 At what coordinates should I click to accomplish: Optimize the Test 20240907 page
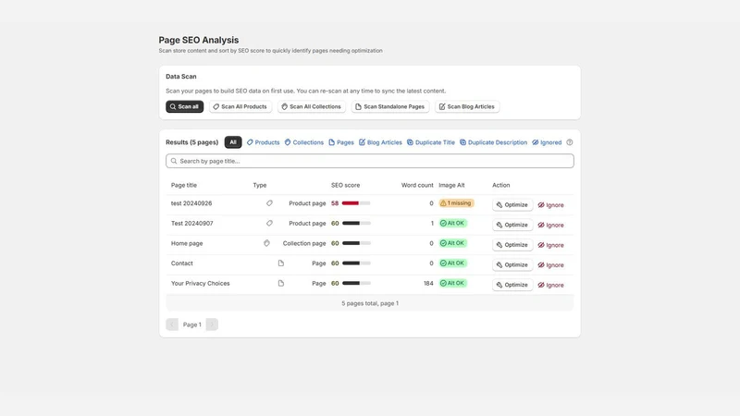click(x=512, y=225)
